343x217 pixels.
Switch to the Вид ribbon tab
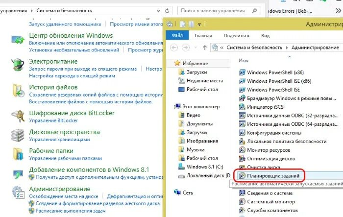(265, 36)
